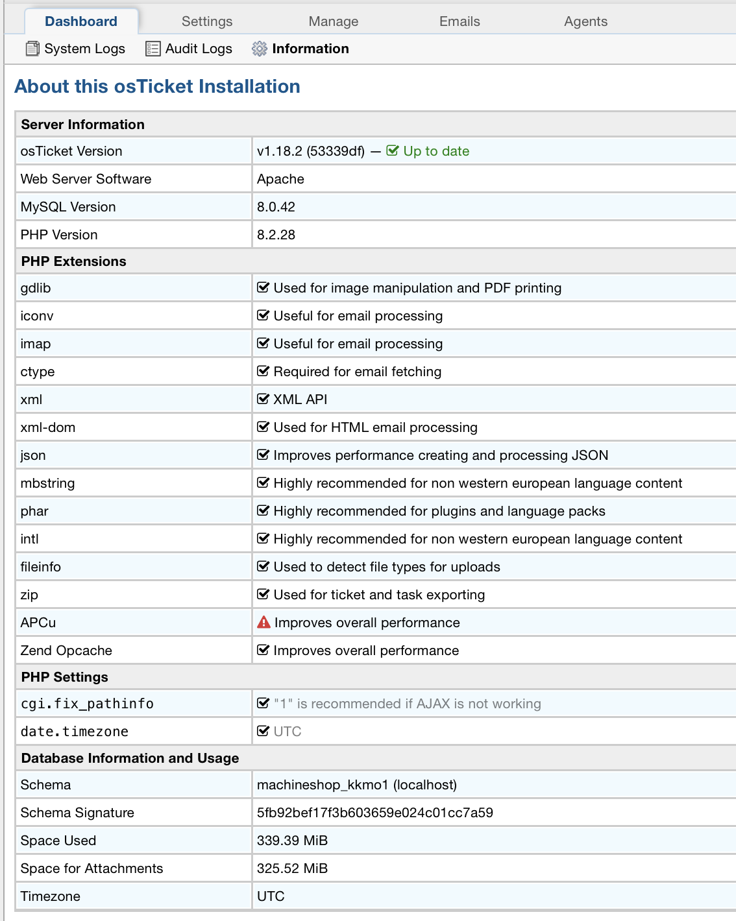736x921 pixels.
Task: Click the Up to date version link
Action: [436, 151]
